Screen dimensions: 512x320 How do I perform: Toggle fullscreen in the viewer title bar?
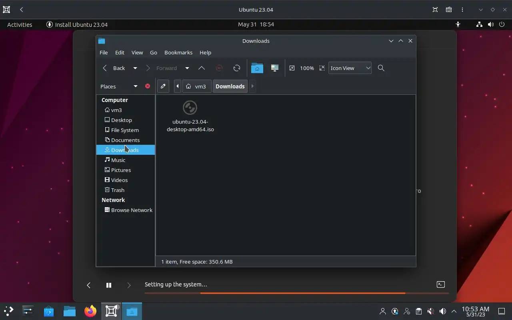[435, 10]
